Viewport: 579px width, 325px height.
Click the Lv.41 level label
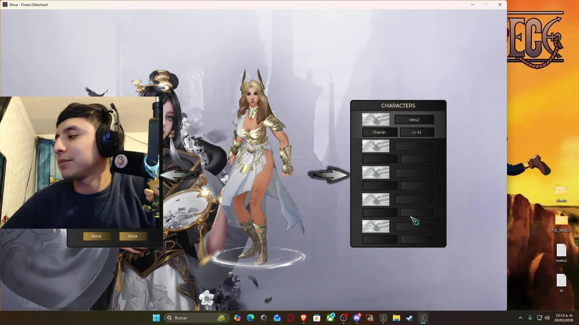(x=417, y=132)
